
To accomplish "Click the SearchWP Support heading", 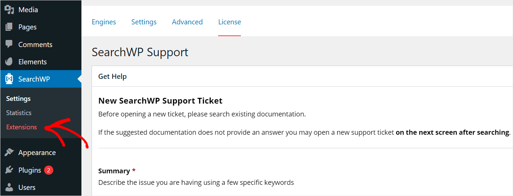I will tap(140, 52).
